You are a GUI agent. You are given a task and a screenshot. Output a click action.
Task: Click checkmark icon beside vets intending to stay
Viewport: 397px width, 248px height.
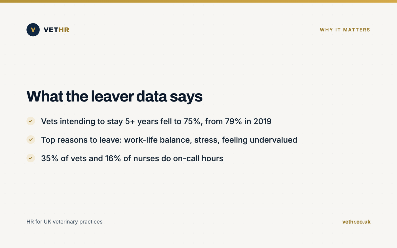[31, 121]
